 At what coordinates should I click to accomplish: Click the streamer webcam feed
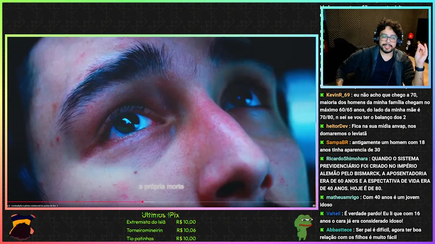376,47
